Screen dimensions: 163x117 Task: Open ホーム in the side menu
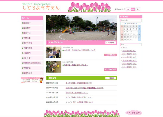[32, 18]
